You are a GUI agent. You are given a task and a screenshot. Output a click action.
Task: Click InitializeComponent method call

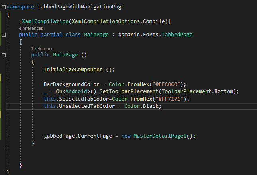pyautogui.click(x=73, y=70)
